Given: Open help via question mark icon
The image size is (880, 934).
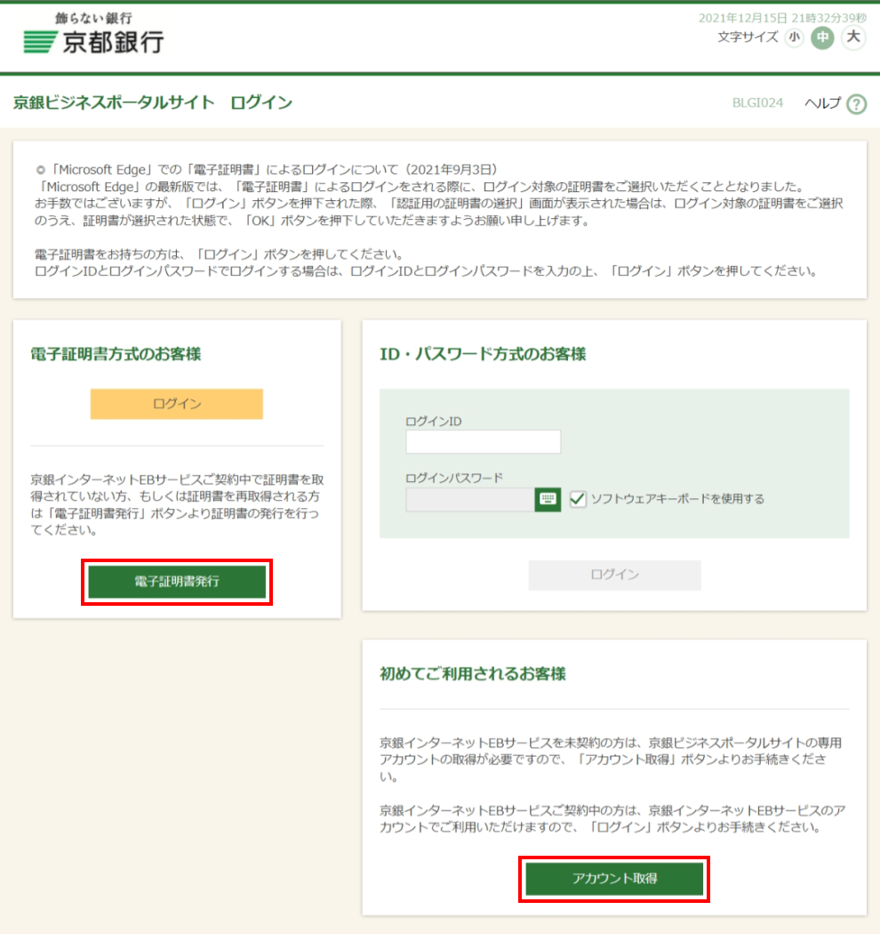Looking at the screenshot, I should (x=856, y=104).
